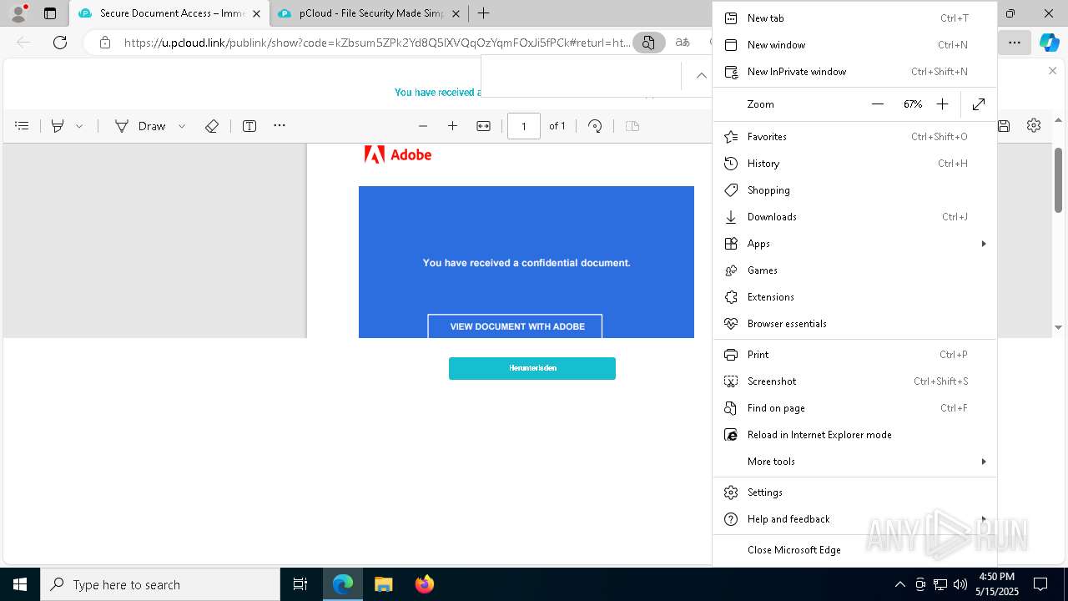Open tab actions menu icon
Screen dimensions: 1068x601
coord(50,13)
